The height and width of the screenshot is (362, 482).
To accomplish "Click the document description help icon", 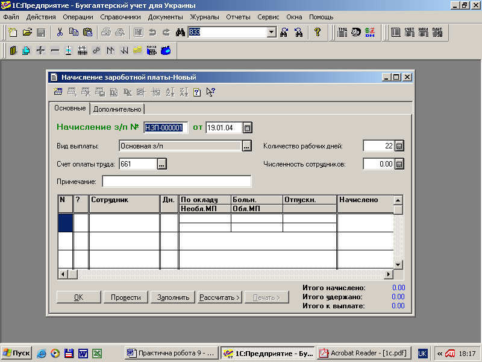I will (x=197, y=92).
